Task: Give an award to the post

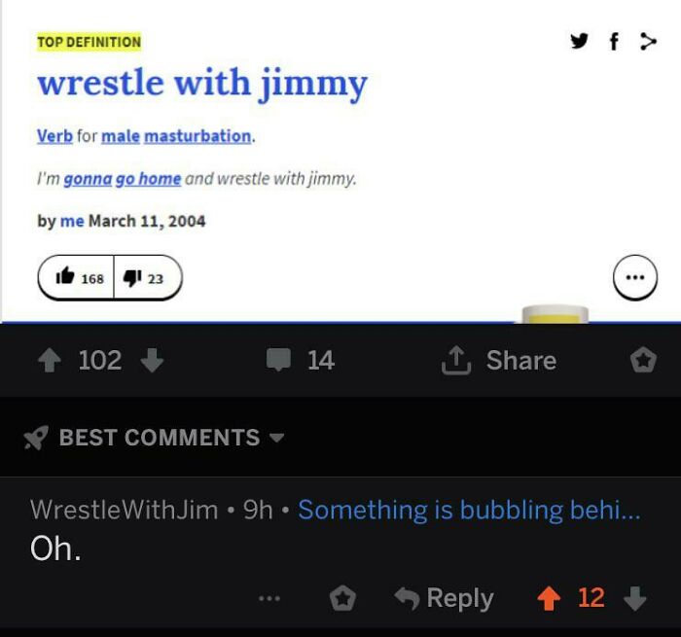Action: coord(643,361)
